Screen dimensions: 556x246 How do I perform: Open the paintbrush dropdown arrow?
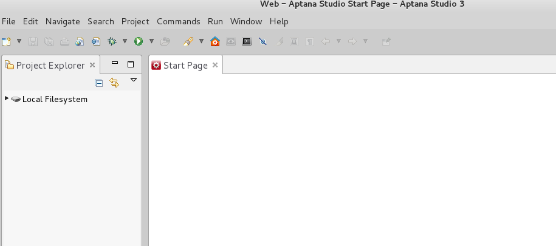coord(201,41)
